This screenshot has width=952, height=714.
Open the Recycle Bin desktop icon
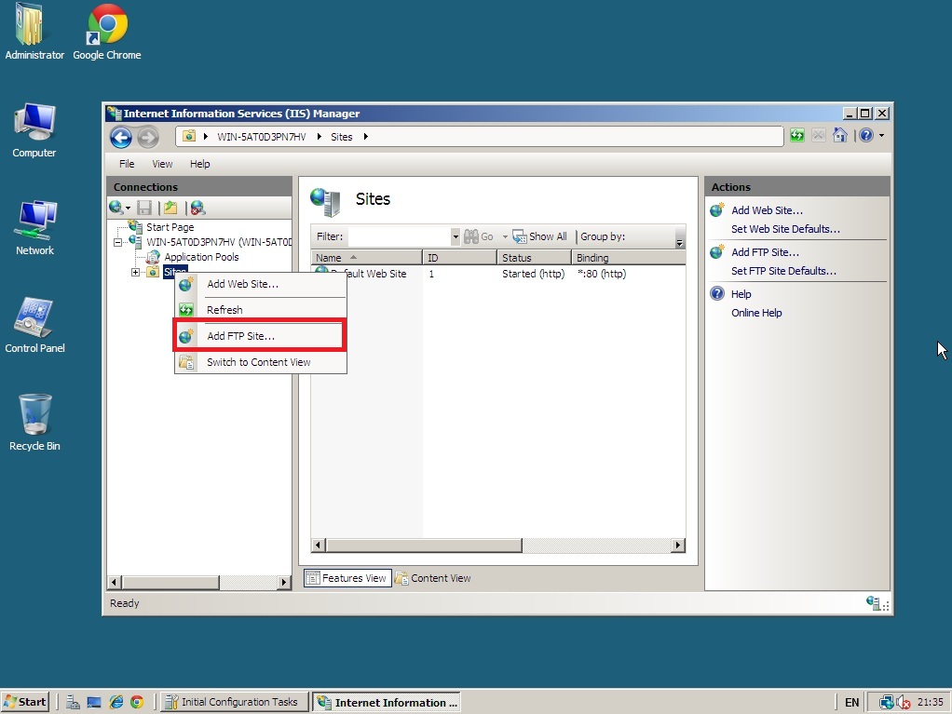coord(34,423)
